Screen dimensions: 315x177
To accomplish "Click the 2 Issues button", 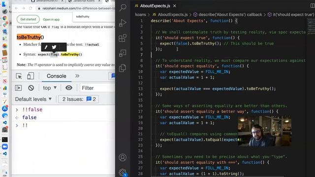I will (x=79, y=99).
